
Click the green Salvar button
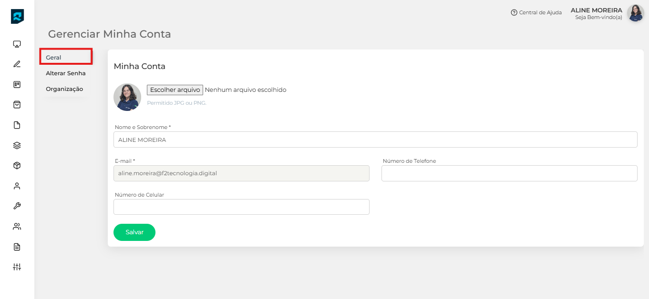click(134, 232)
